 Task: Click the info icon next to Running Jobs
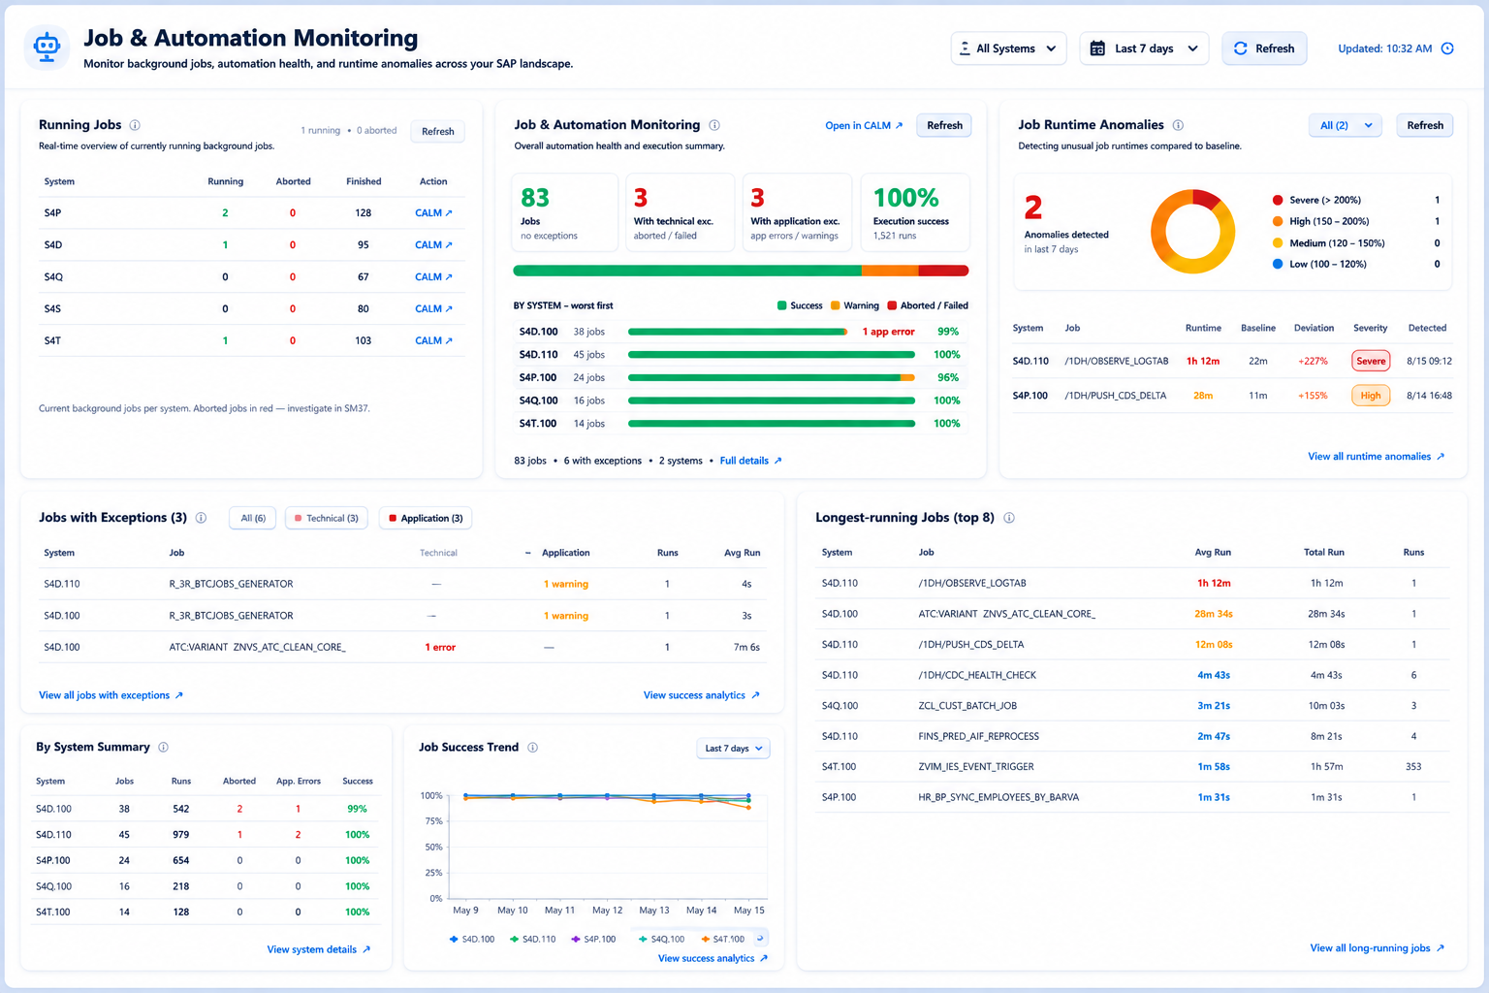coord(135,125)
